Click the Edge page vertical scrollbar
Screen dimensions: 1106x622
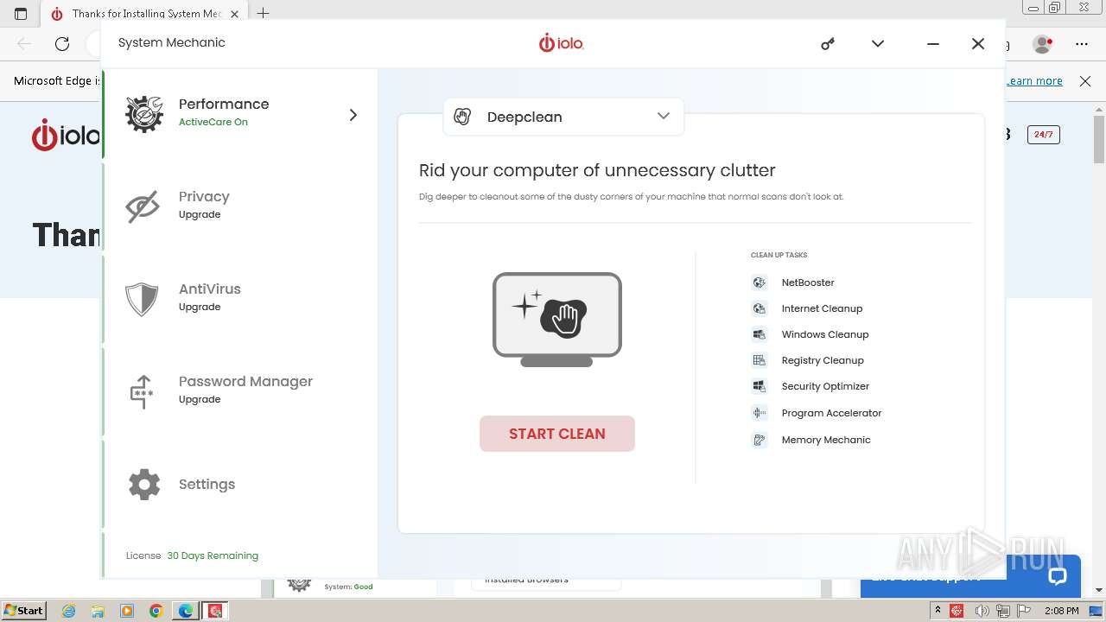1099,142
